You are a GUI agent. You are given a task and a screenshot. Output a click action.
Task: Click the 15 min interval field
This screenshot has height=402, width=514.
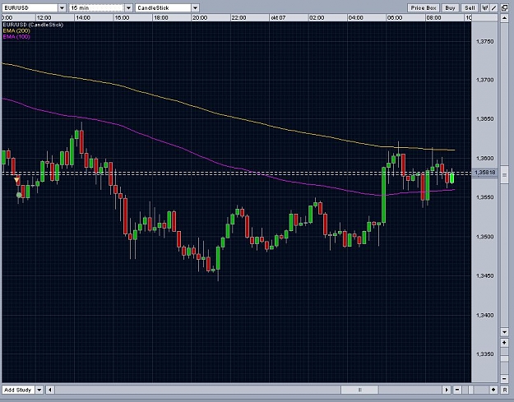tap(97, 8)
